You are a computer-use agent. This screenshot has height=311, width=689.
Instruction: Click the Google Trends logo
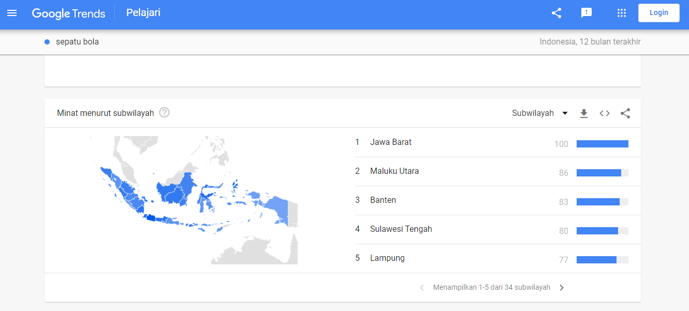[69, 13]
